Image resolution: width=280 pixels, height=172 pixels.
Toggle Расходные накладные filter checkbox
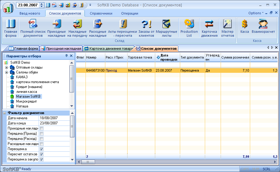(x=41, y=144)
